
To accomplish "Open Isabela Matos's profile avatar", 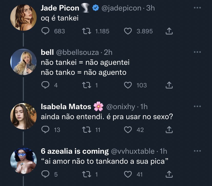I will pos(23,116).
